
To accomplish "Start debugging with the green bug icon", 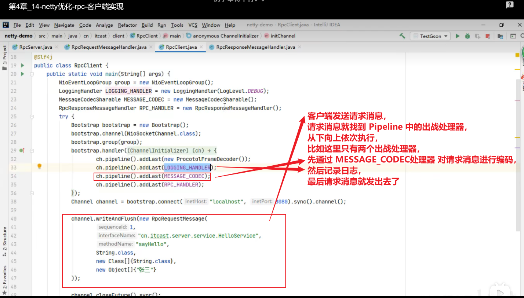I will (467, 36).
